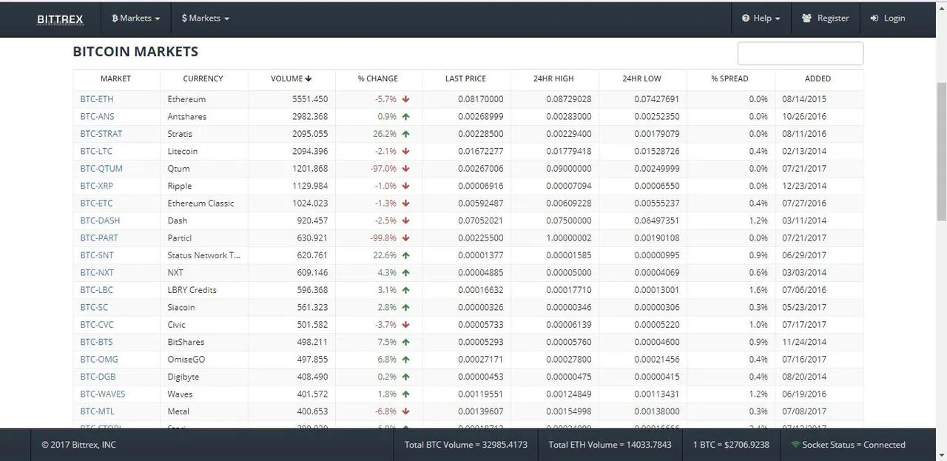Viewport: 947px width, 461px height.
Task: Click the Total ETH Volume status text
Action: pyautogui.click(x=610, y=445)
